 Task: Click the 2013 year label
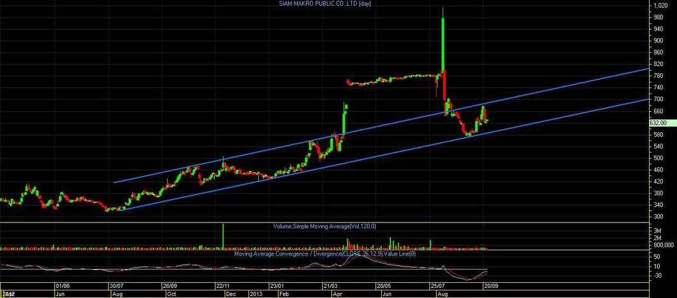[x=255, y=294]
